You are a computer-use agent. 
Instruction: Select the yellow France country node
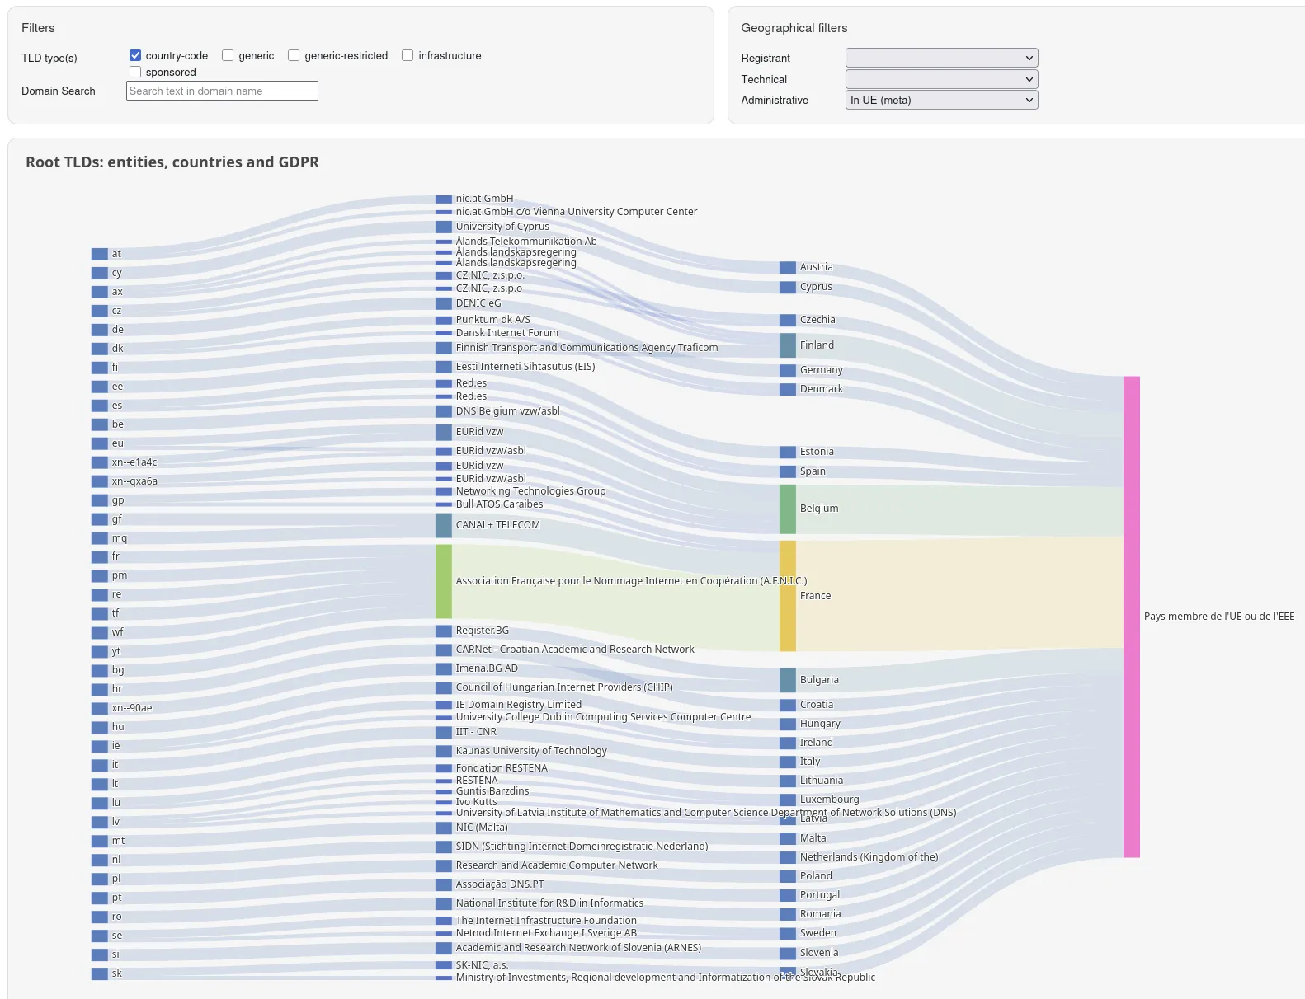[x=787, y=596]
